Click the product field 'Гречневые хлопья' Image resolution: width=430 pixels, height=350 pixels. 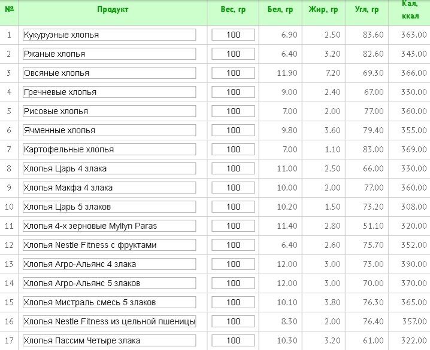[x=110, y=92]
